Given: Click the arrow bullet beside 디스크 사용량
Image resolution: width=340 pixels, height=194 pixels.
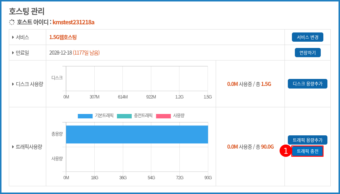Looking at the screenshot, I should (x=13, y=84).
